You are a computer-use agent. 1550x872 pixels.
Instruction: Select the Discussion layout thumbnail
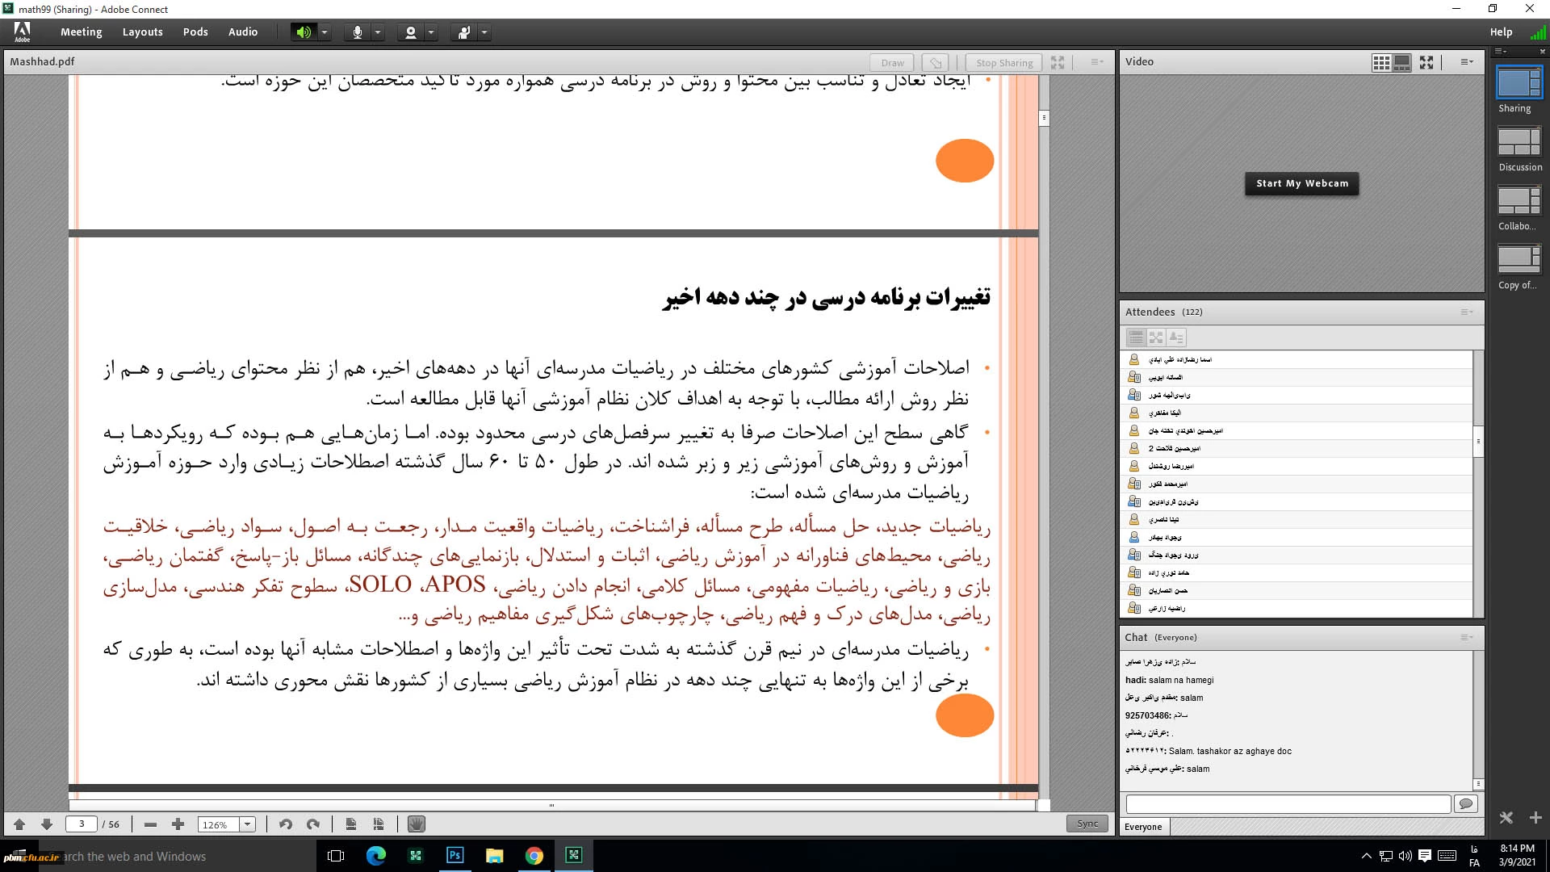click(x=1519, y=141)
